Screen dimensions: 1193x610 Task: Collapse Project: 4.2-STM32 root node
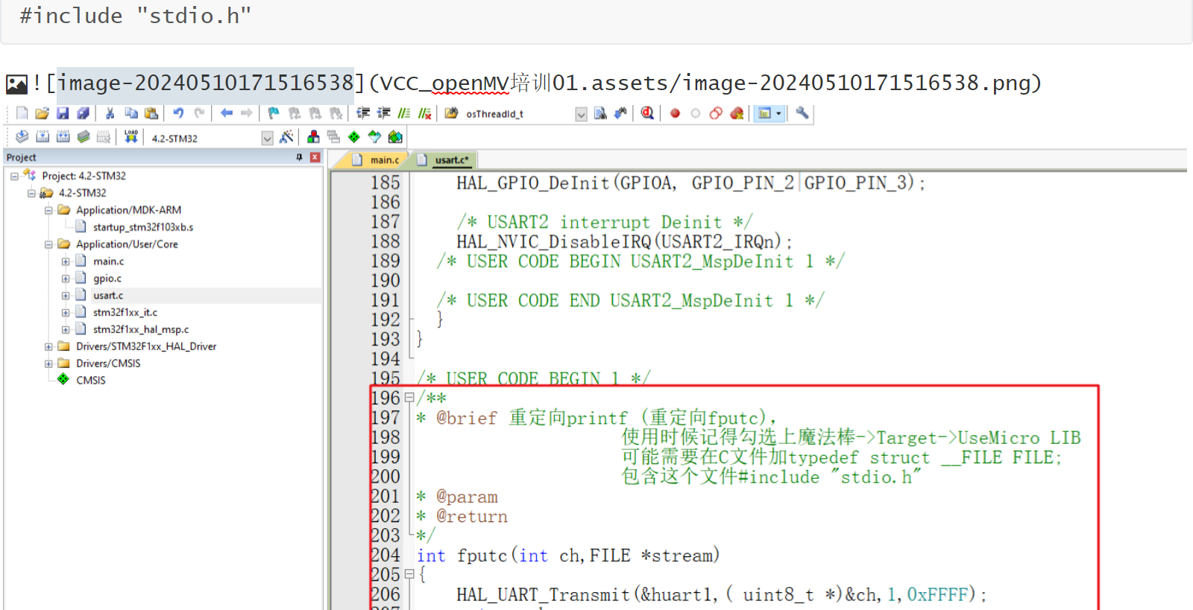point(14,176)
